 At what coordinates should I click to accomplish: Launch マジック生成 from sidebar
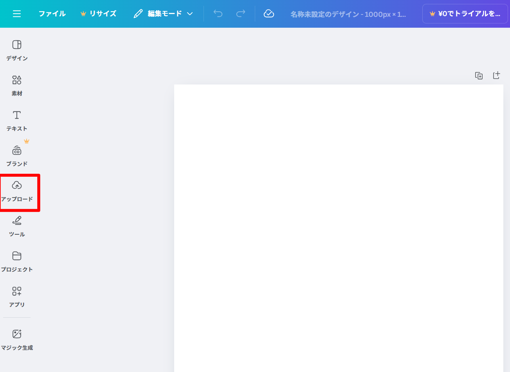(17, 340)
